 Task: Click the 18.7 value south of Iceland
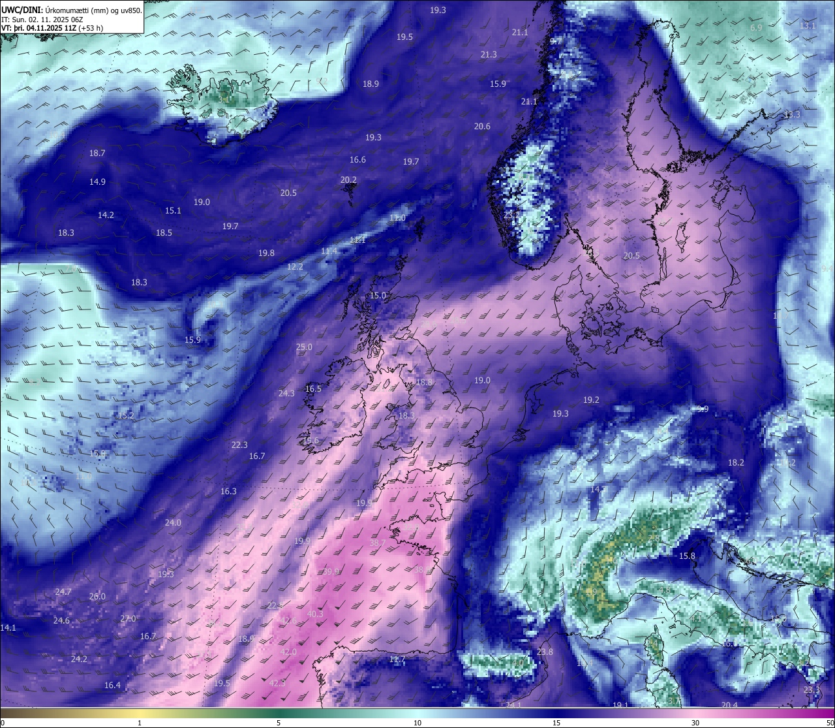click(97, 153)
